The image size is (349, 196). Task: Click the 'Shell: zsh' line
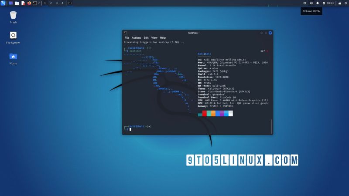click(208, 74)
